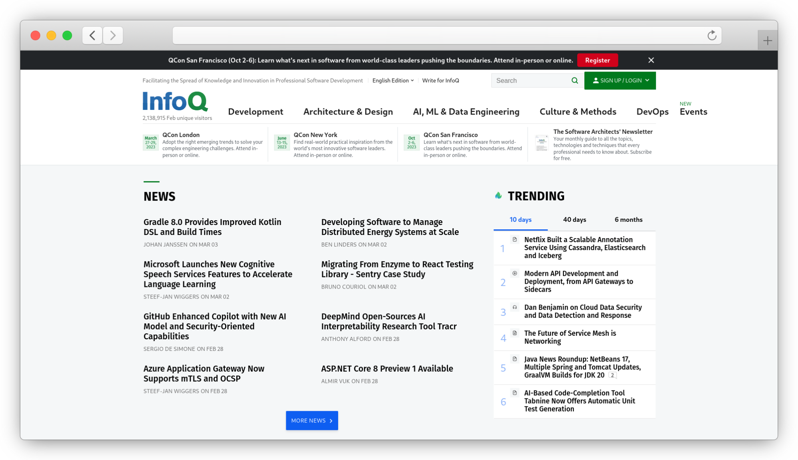798x460 pixels.
Task: Click the InfoQ logo
Action: tap(175, 101)
